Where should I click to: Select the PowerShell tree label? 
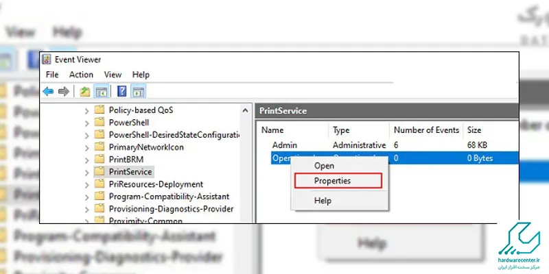tap(129, 123)
